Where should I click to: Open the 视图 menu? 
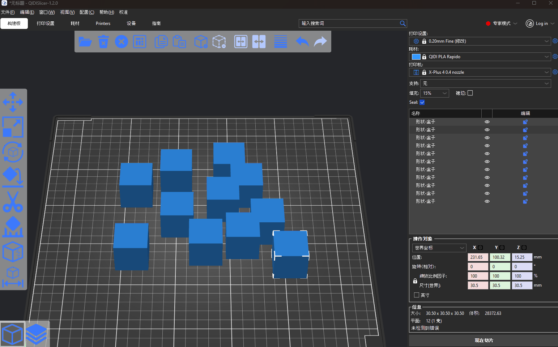pos(67,12)
